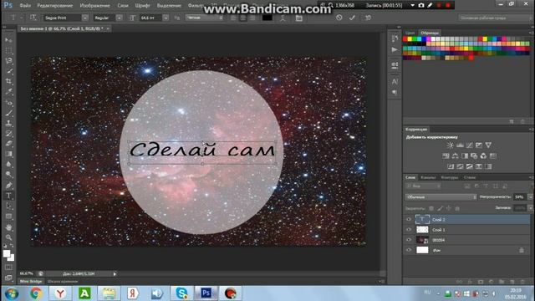535x301 pixels.
Task: Lock layer position icon
Action: 449,208
